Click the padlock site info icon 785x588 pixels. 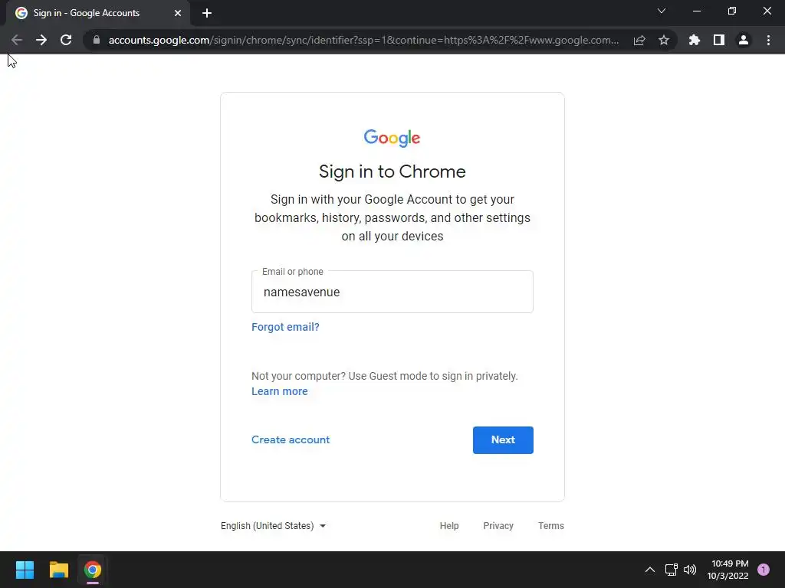point(97,40)
